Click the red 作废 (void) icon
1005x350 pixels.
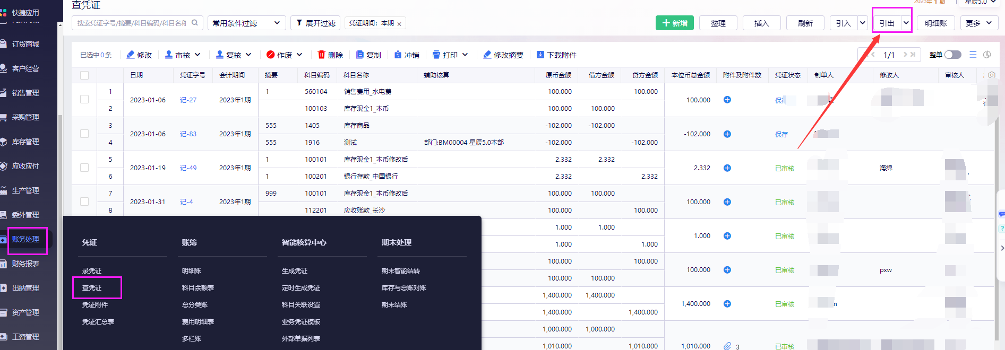(270, 55)
